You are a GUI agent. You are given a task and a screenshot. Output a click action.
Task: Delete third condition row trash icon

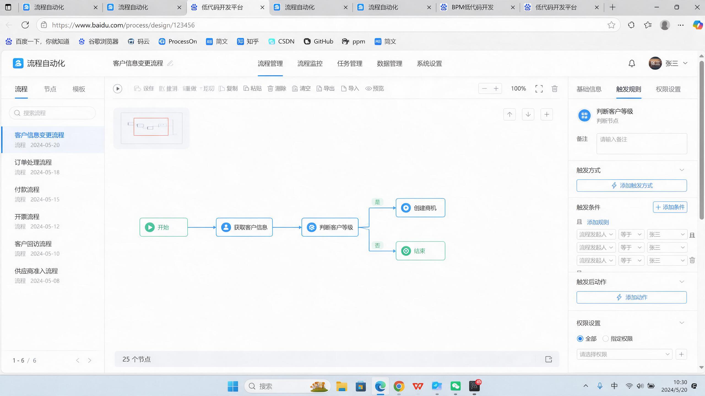[692, 260]
